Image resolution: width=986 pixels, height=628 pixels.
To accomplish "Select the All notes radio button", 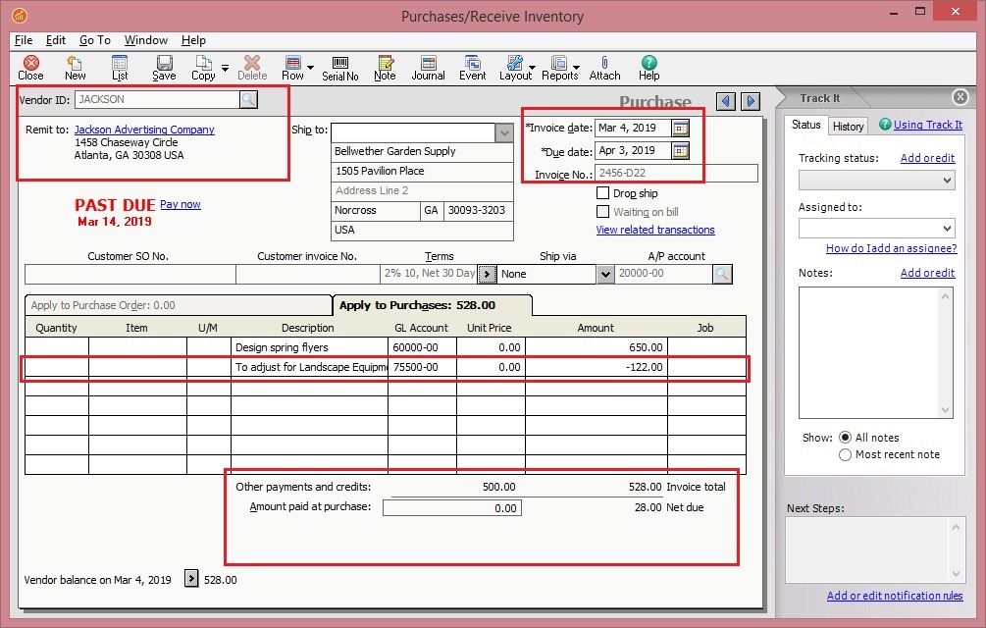I will pos(845,437).
